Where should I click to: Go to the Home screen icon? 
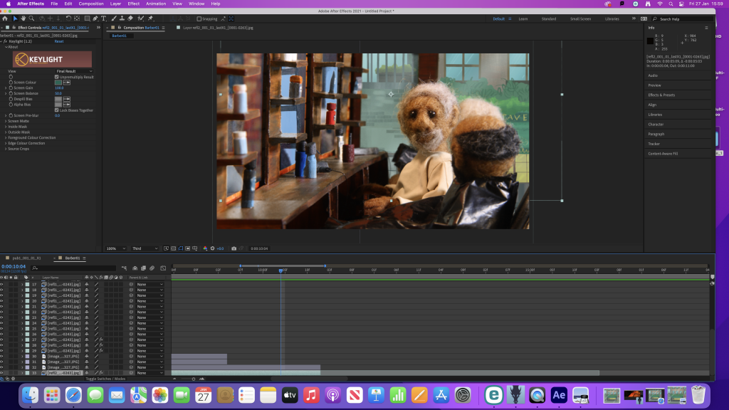5,19
